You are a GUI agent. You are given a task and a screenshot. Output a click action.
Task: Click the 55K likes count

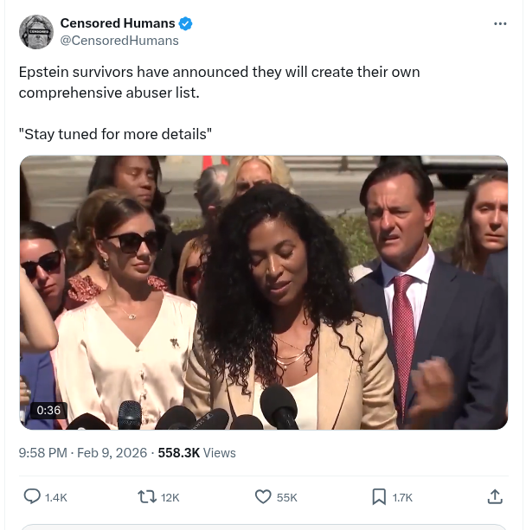(x=286, y=497)
